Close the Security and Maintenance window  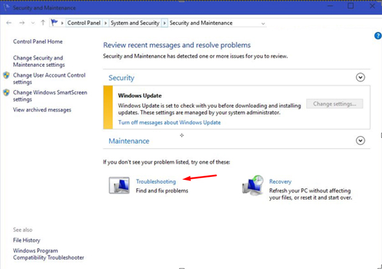pos(372,6)
